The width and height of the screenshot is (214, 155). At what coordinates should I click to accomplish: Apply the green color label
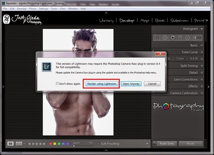tap(59, 144)
